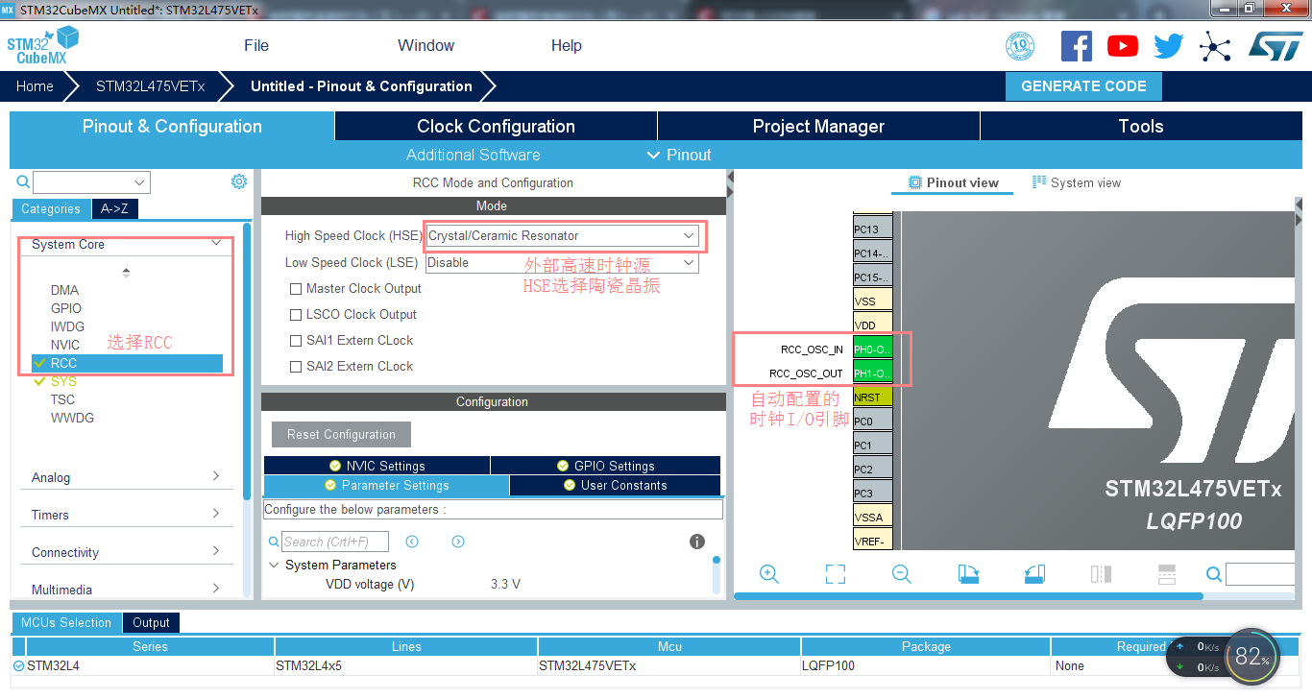The height and width of the screenshot is (699, 1312).
Task: Click the GENERATE CODE button
Action: (x=1083, y=85)
